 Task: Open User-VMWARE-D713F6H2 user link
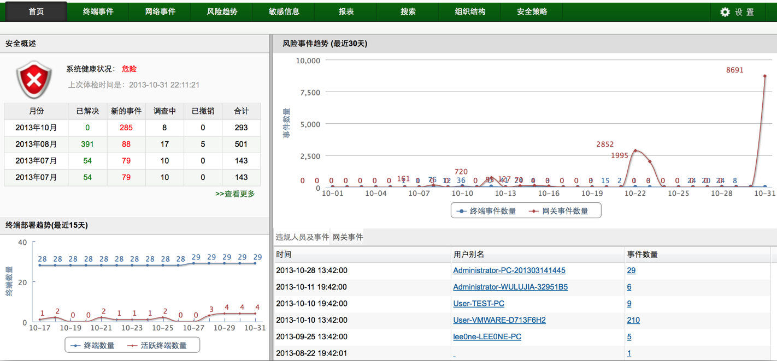pos(499,320)
